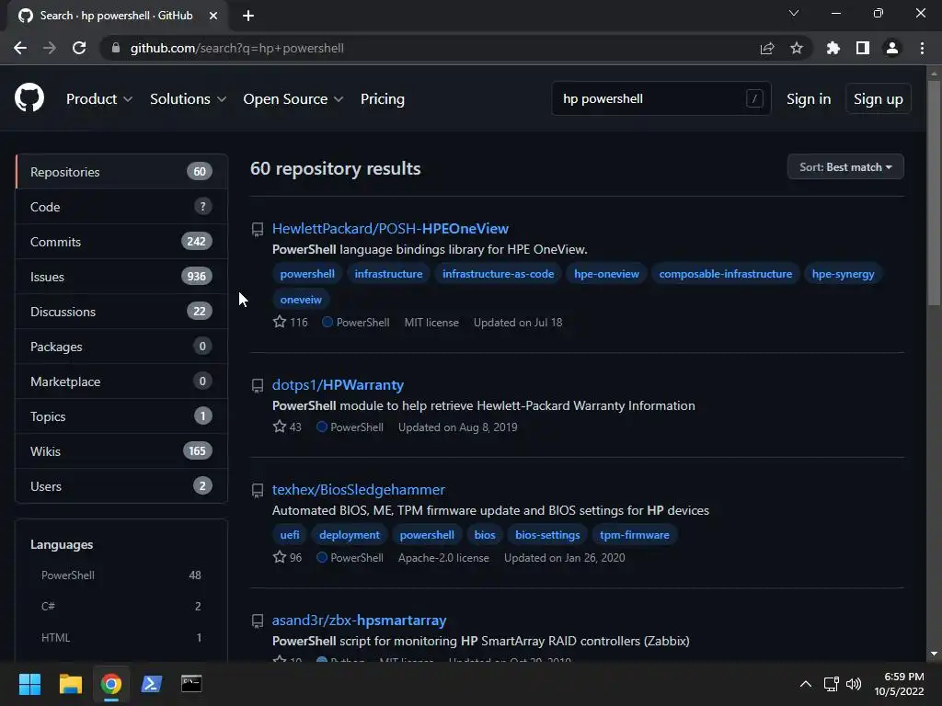Open PowerShell from the taskbar
The width and height of the screenshot is (942, 706).
152,684
